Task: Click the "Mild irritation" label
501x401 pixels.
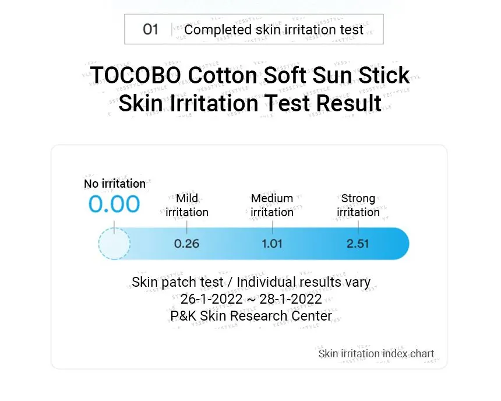Action: pyautogui.click(x=187, y=205)
